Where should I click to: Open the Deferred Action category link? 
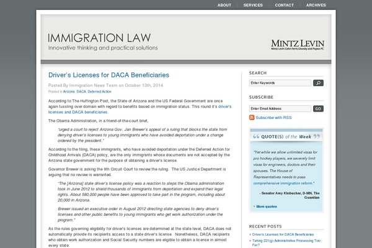tap(99, 92)
